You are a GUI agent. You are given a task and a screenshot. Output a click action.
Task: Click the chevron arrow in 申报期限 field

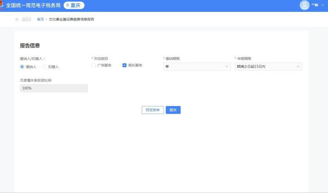coord(298,67)
